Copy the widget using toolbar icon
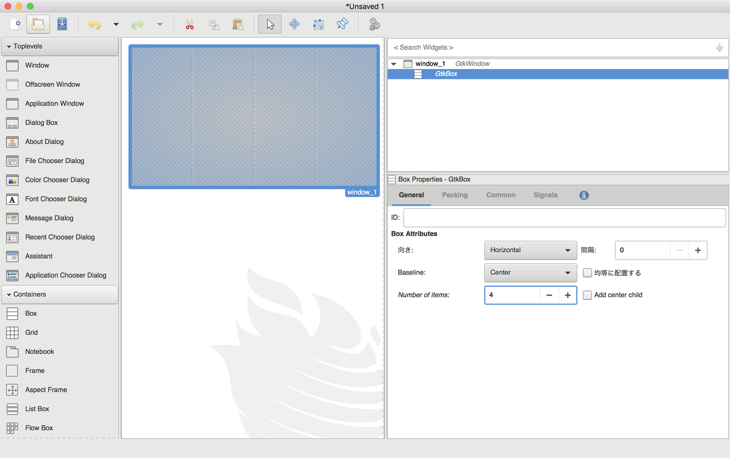Viewport: 730px width, 458px height. [214, 24]
